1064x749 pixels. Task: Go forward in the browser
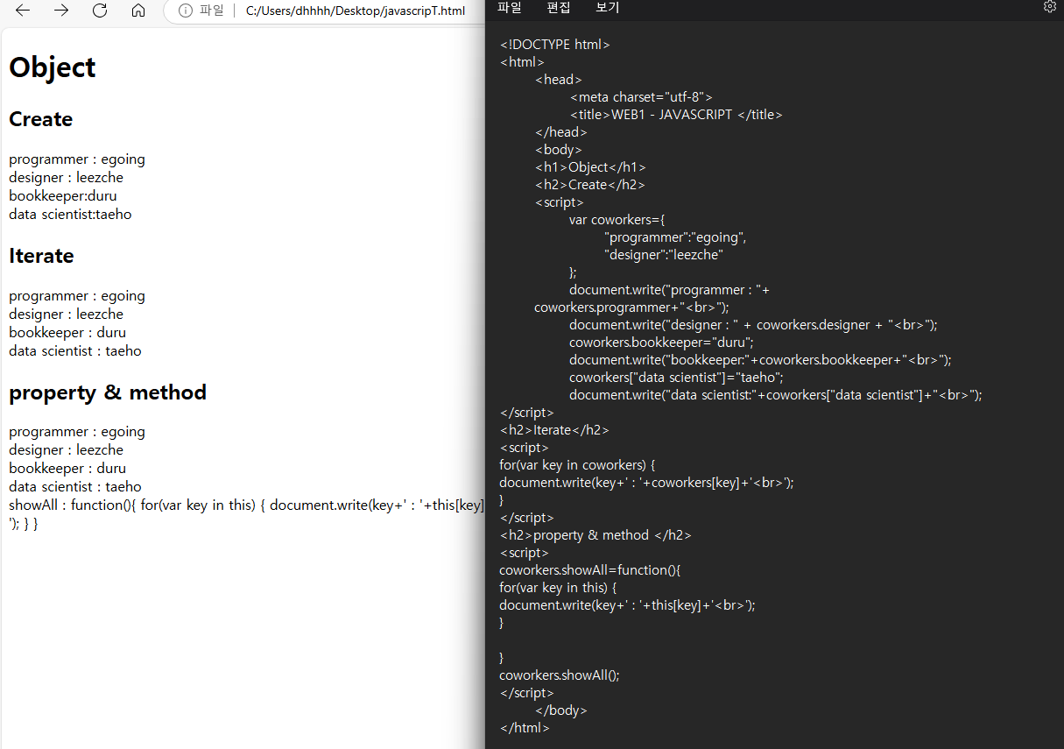pyautogui.click(x=61, y=11)
